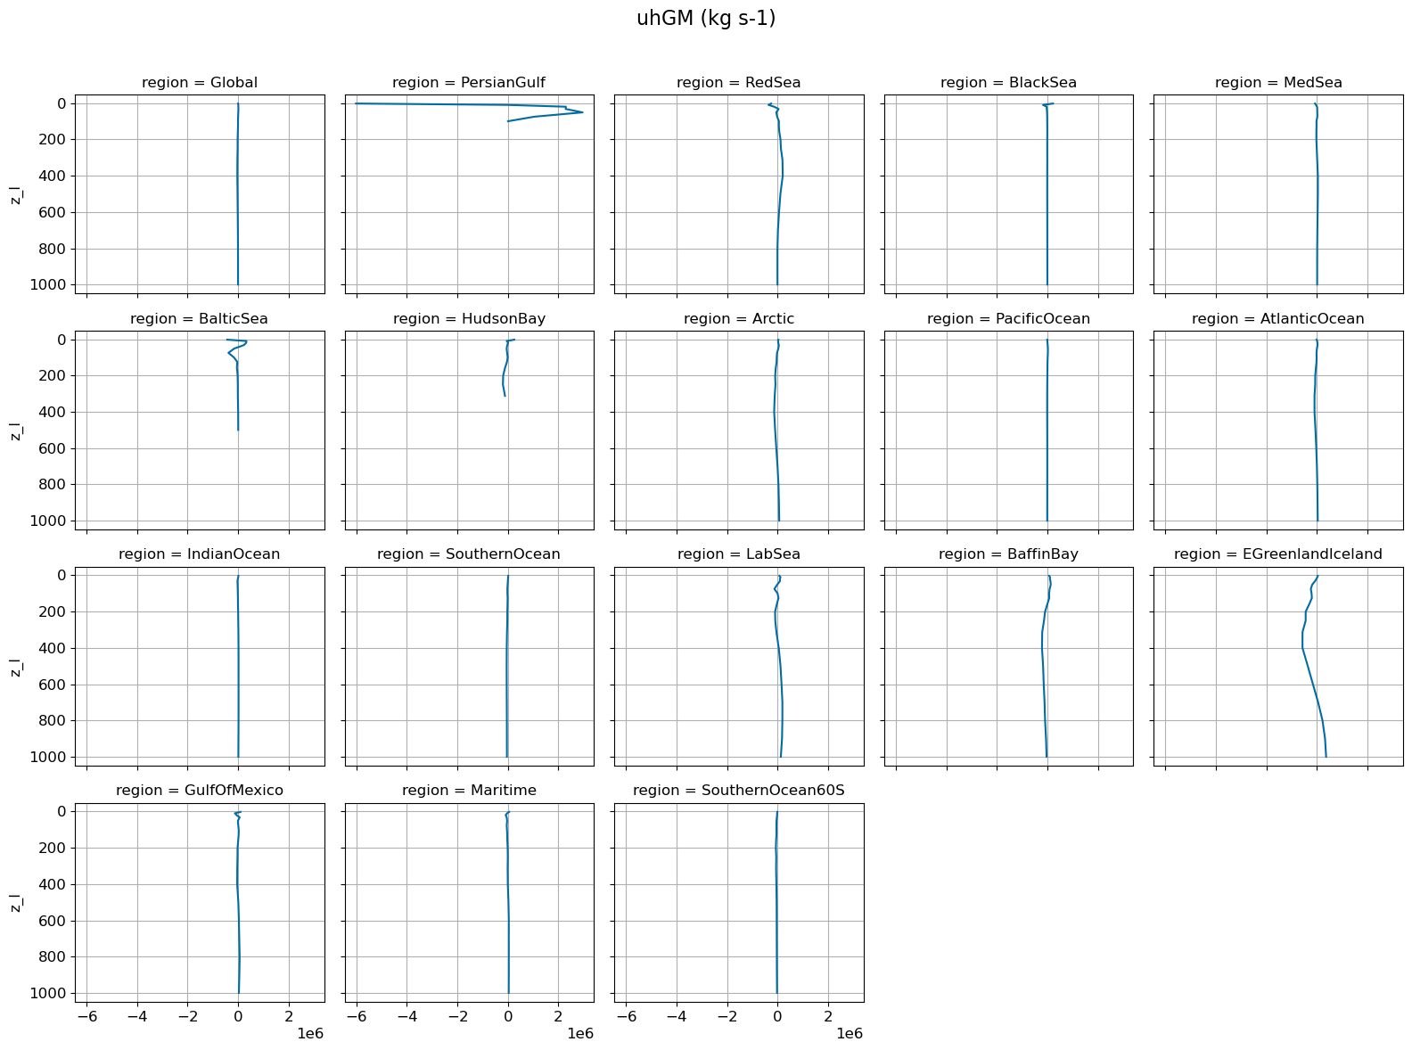Screen dimensions: 1412x1050
Task: Click the 'region = IndianOcean' subplot title
Action: coord(200,554)
